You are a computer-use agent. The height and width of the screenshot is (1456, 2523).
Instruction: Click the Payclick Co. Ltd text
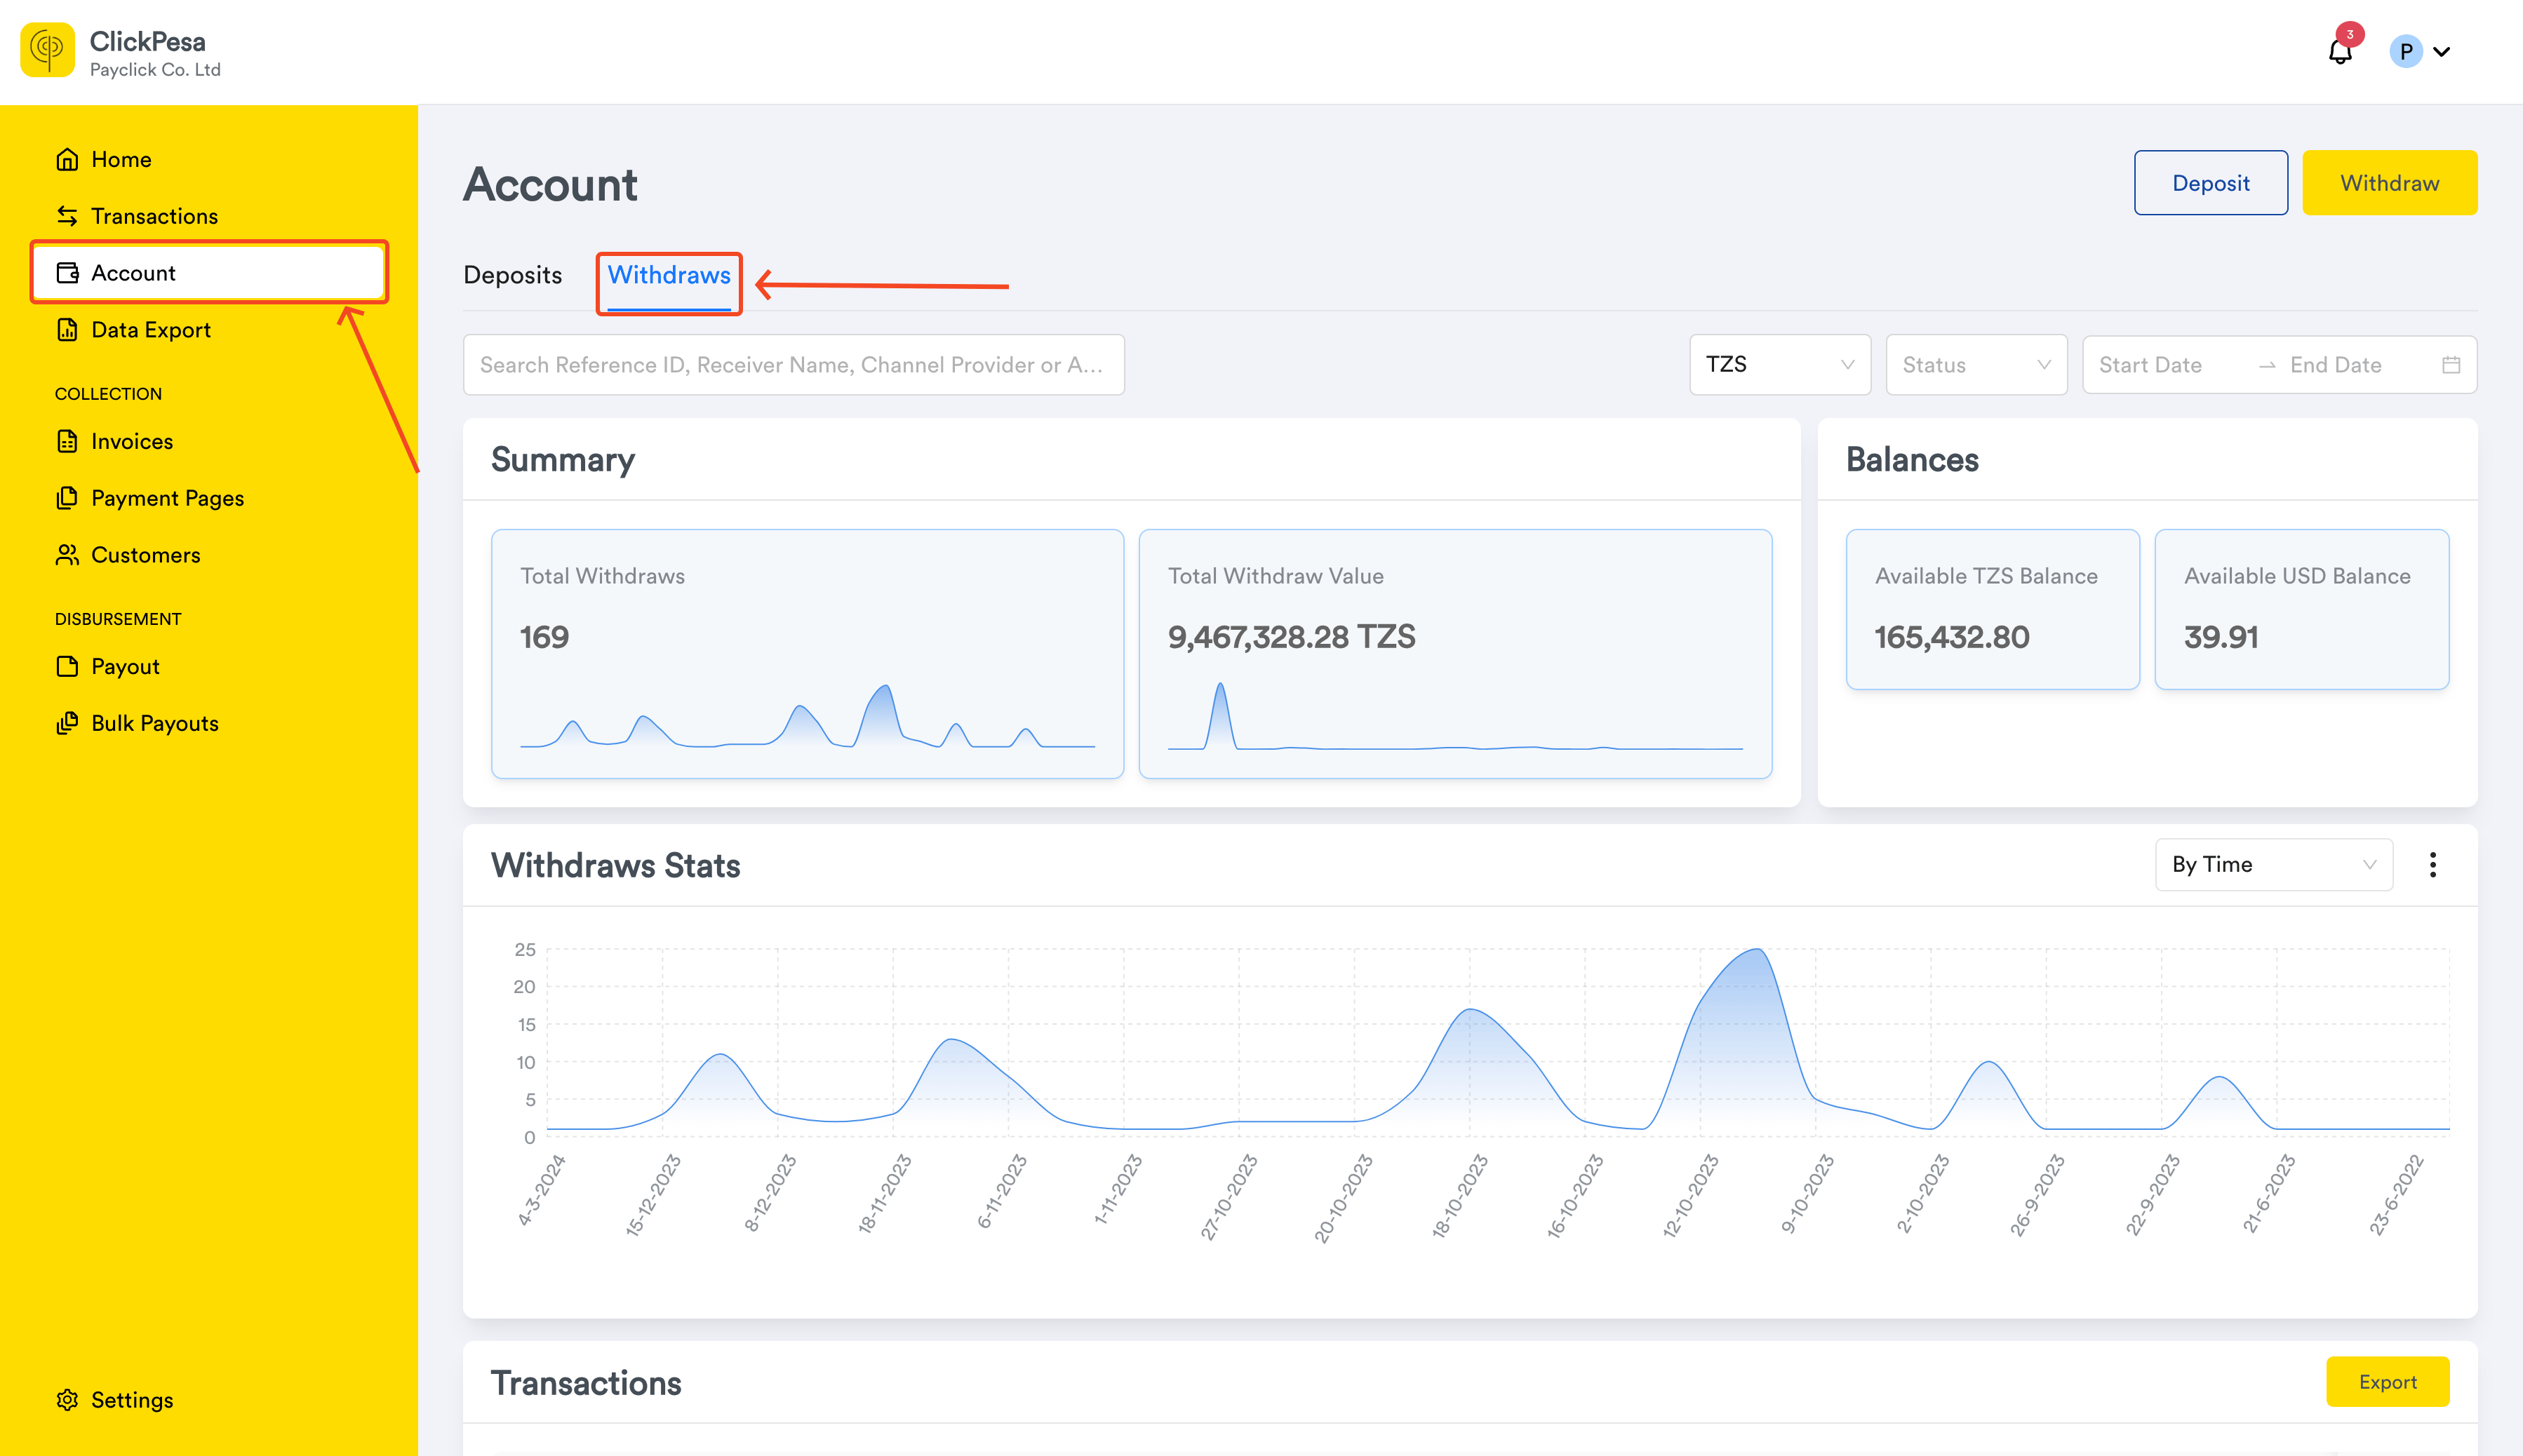coord(155,70)
